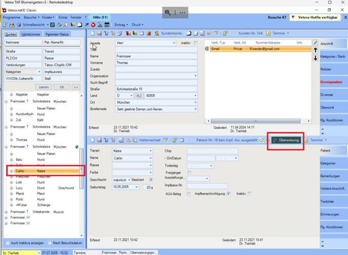
Task: Click the @ email icon beside Email row
Action: coord(207,49)
